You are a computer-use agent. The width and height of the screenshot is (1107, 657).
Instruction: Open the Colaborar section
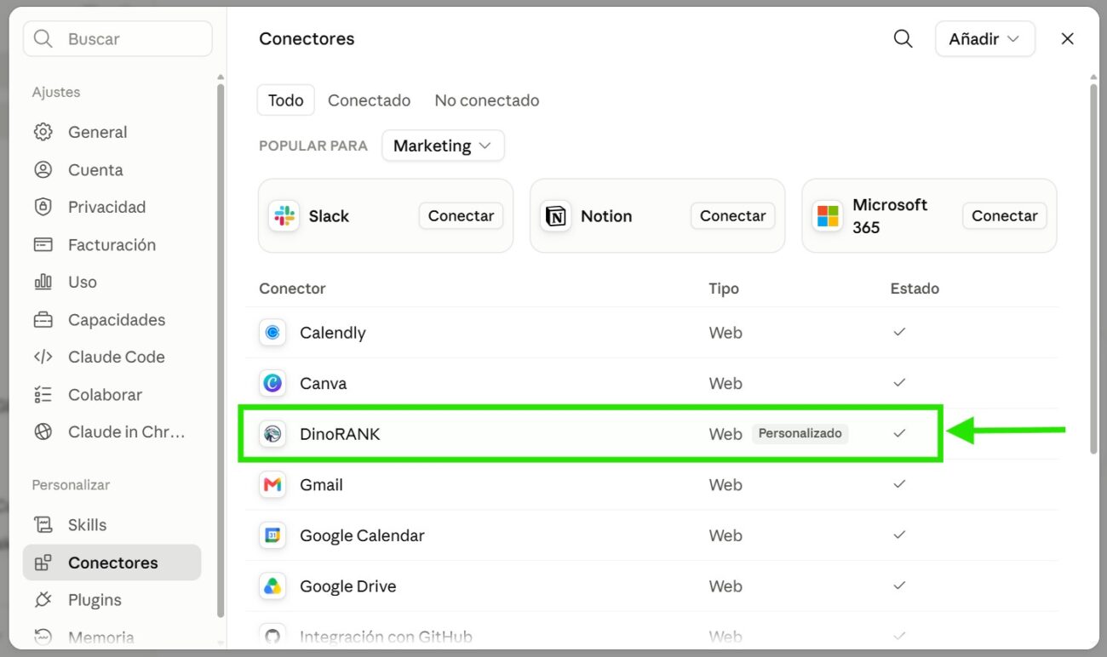click(x=112, y=395)
